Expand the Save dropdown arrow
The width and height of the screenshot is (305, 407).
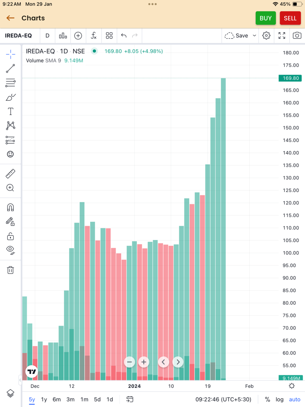click(255, 36)
